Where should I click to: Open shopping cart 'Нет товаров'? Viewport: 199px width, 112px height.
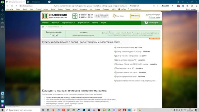pos(151,23)
